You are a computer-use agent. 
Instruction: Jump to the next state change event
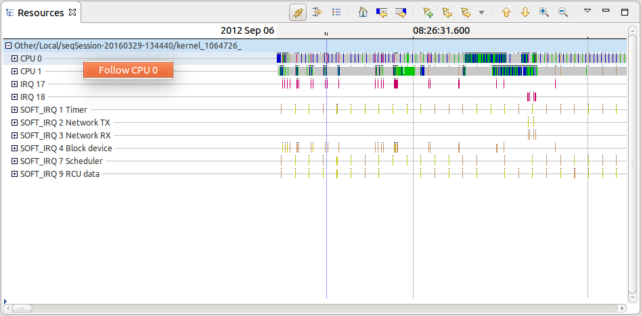(401, 13)
